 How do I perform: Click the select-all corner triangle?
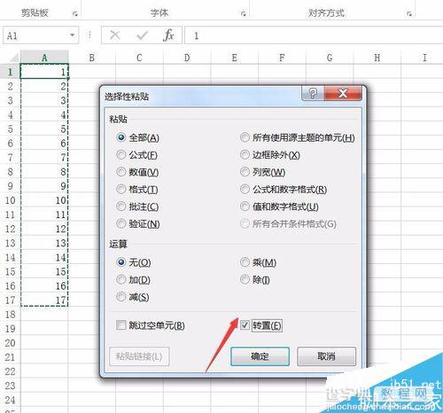pyautogui.click(x=13, y=58)
